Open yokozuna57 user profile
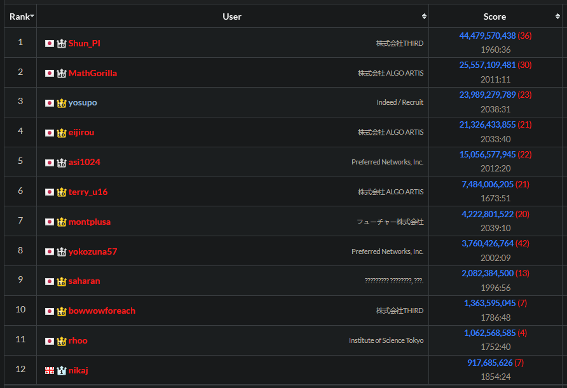This screenshot has width=567, height=388. pos(93,252)
